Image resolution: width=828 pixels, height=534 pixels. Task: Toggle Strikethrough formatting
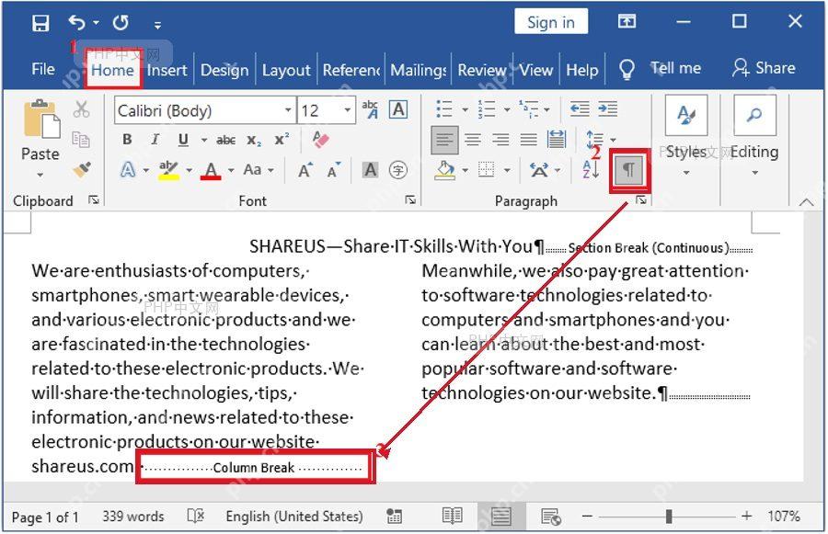tap(226, 140)
